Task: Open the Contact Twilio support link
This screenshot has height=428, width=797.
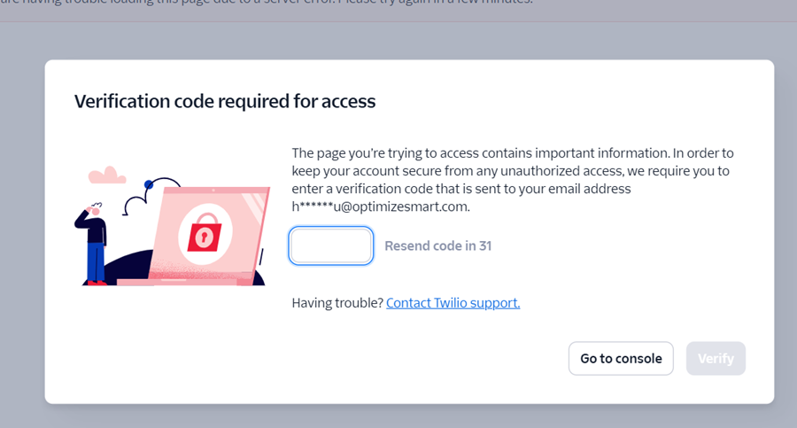Action: tap(453, 303)
